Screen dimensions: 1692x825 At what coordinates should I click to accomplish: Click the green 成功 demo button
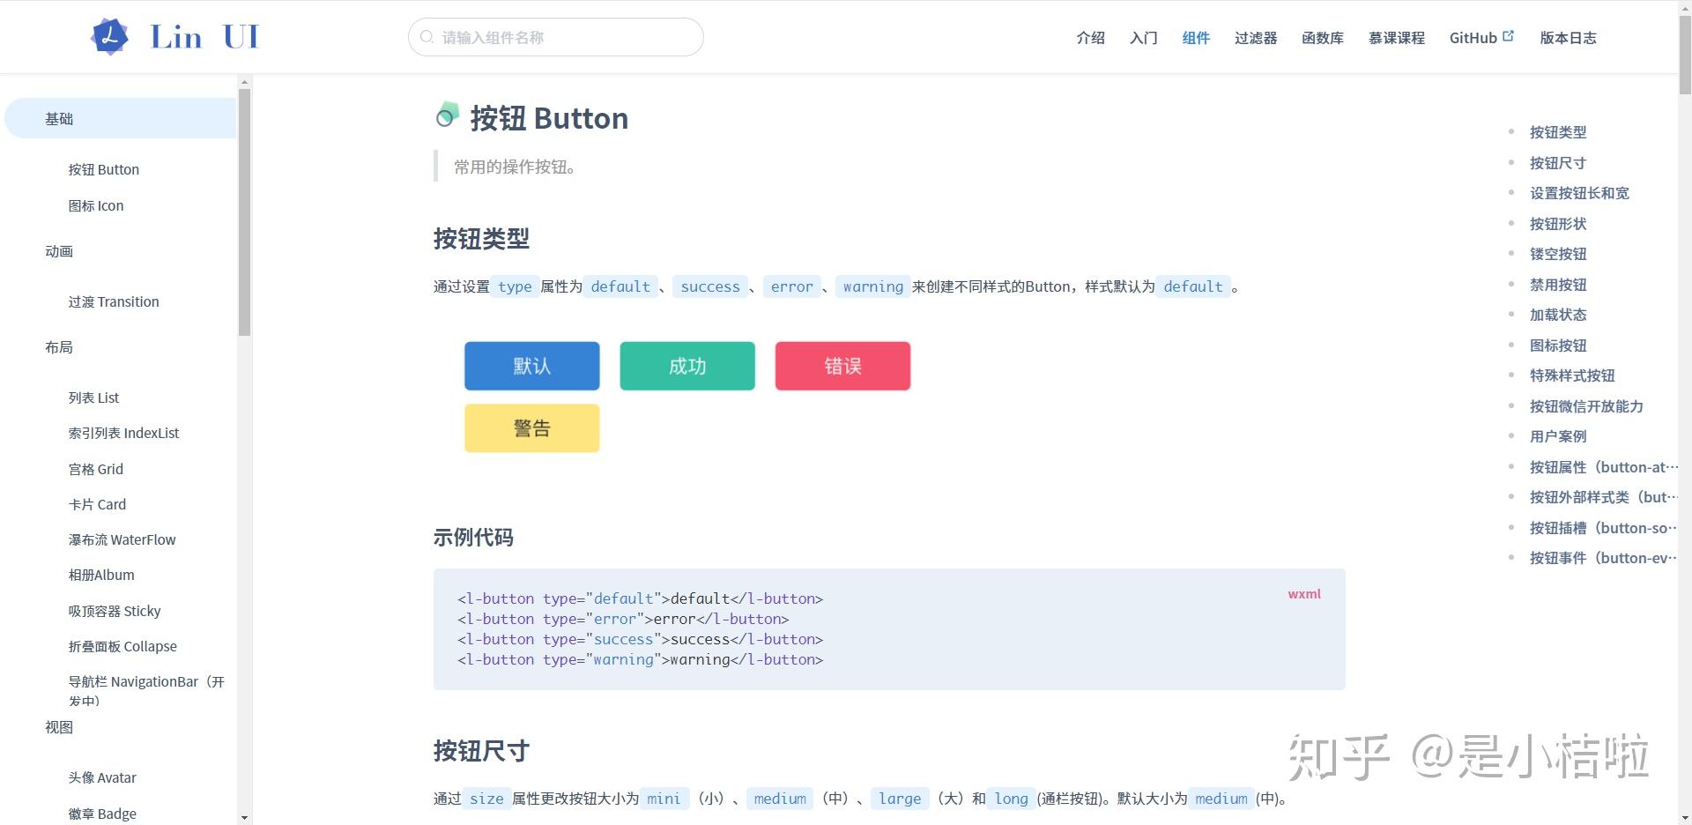point(686,365)
